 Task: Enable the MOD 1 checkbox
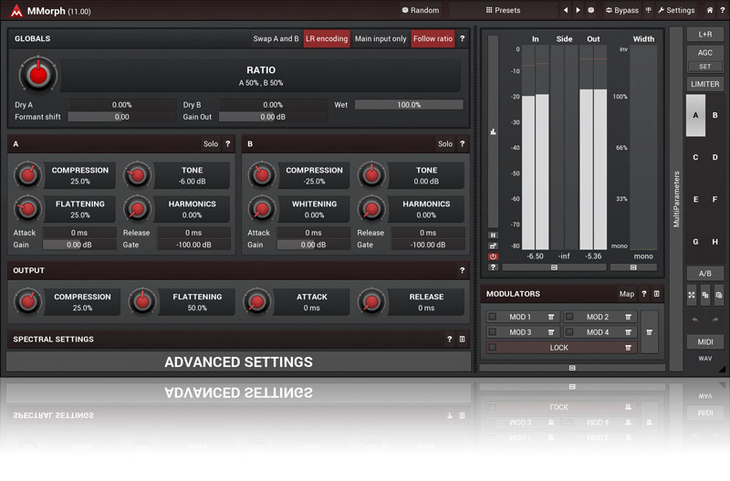(493, 318)
